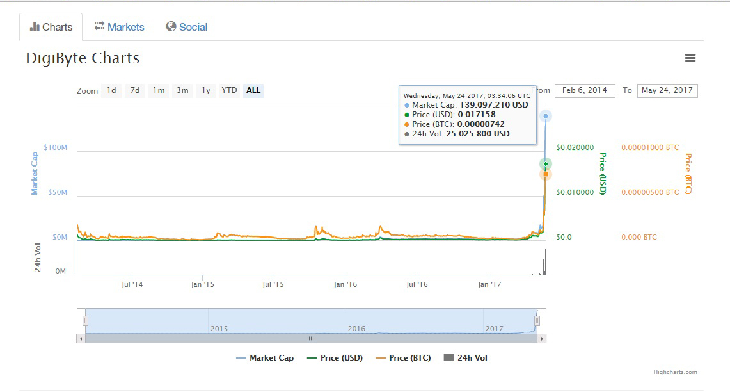The height and width of the screenshot is (392, 730).
Task: Click the 2015 label in navigator
Action: pos(219,329)
